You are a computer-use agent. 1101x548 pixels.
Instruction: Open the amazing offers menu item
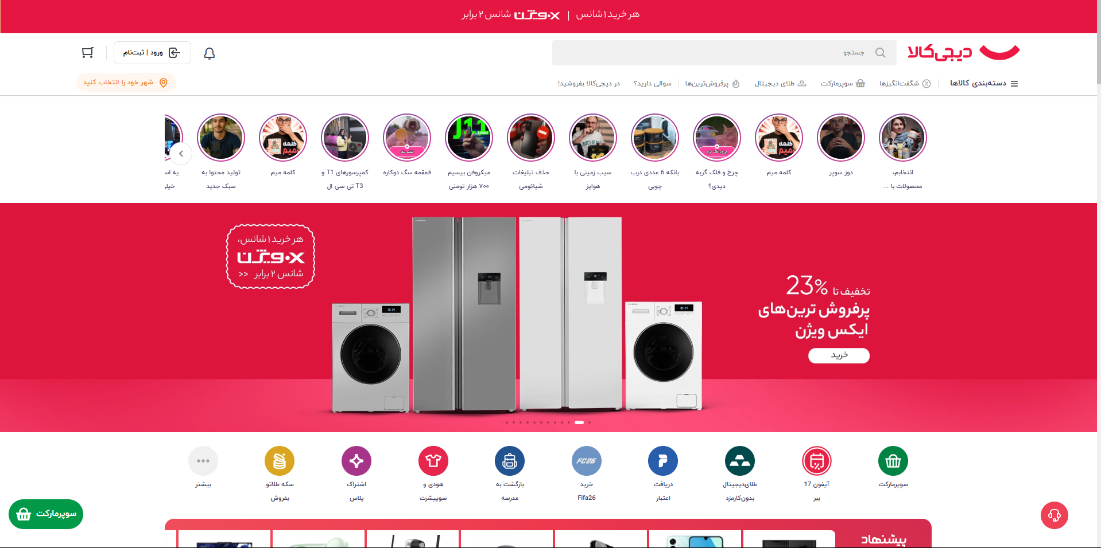coord(905,84)
